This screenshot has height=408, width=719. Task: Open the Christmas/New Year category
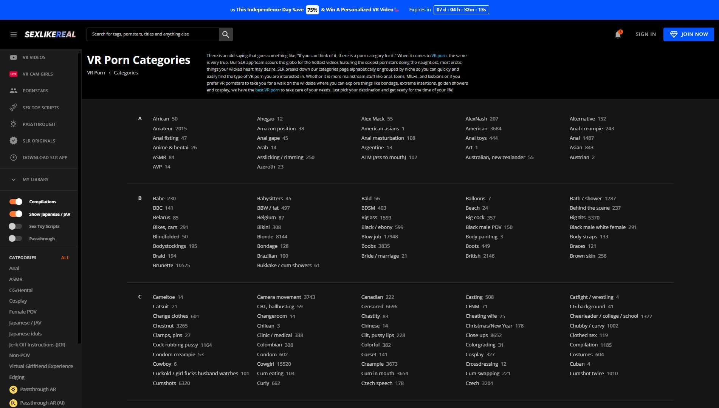pyautogui.click(x=494, y=326)
